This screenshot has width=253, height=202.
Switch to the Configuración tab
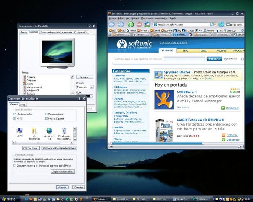pos(81,32)
